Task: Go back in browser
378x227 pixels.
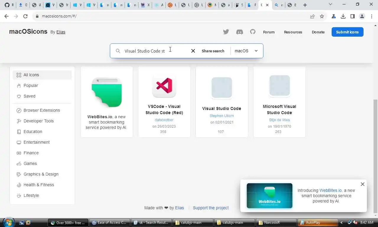Action: pos(6,16)
